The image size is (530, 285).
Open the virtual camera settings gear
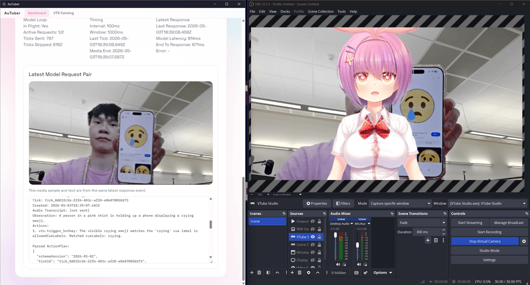pos(524,242)
